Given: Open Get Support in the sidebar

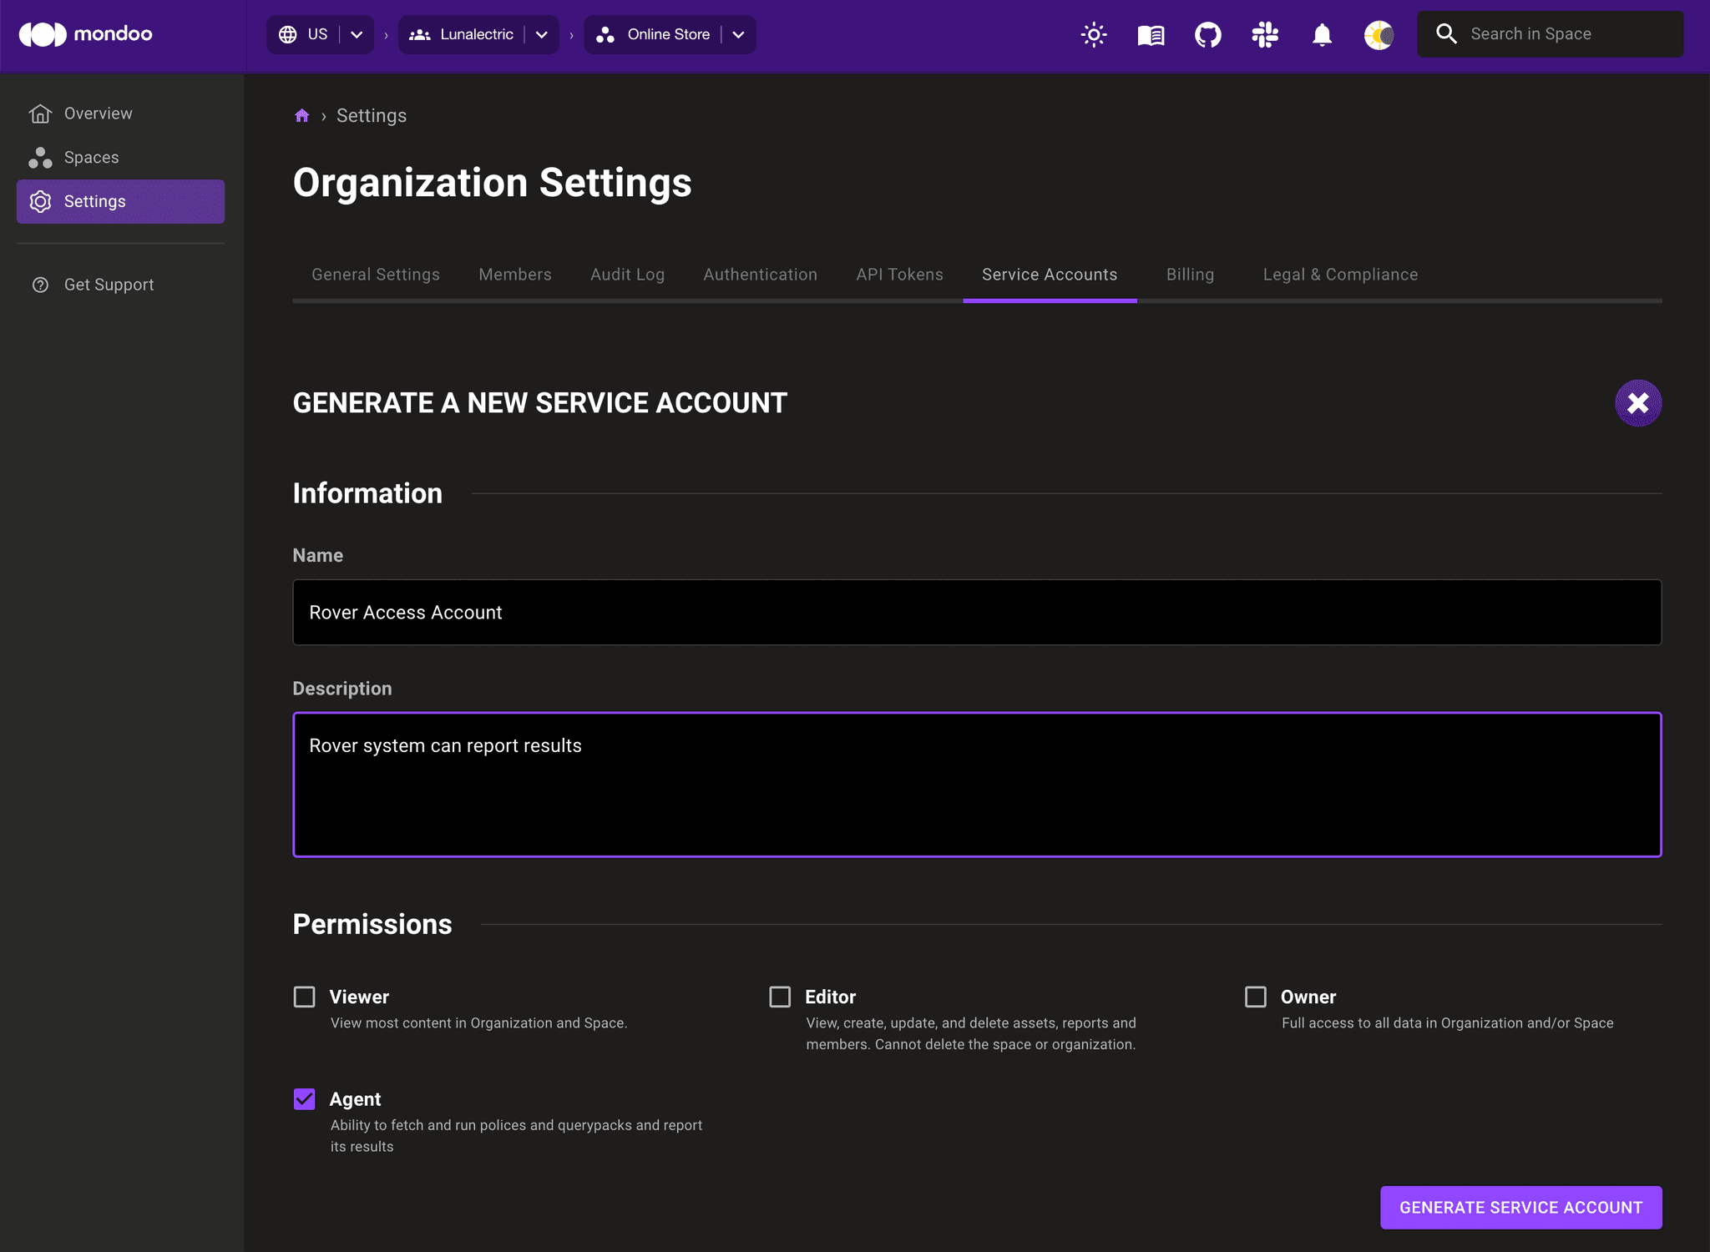Looking at the screenshot, I should (x=109, y=285).
